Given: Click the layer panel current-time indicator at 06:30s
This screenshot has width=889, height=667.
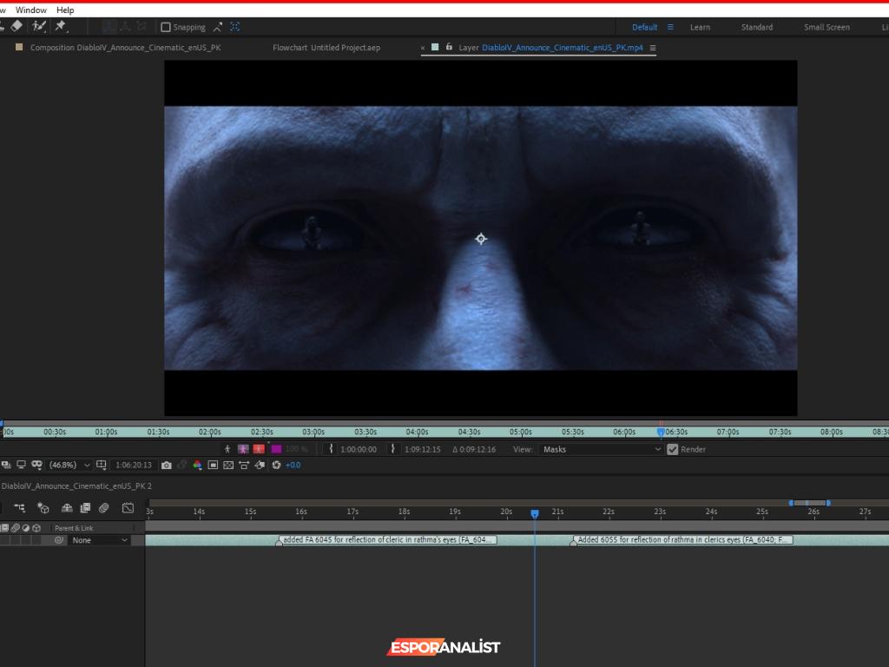Looking at the screenshot, I should click(661, 432).
